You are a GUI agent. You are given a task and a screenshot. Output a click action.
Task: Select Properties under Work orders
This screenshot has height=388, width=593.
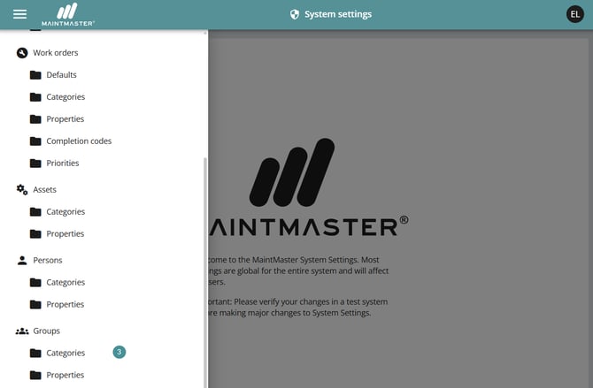pos(65,119)
